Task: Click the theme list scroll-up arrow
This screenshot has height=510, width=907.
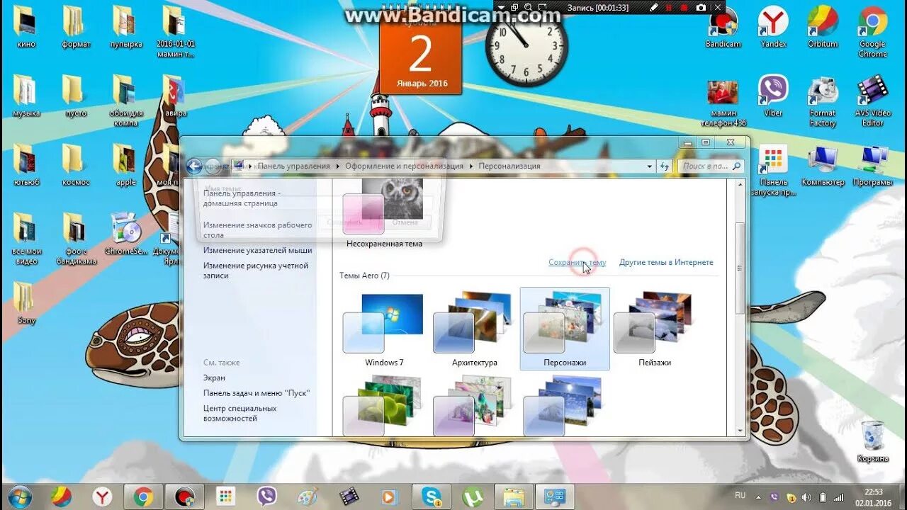Action: click(740, 184)
